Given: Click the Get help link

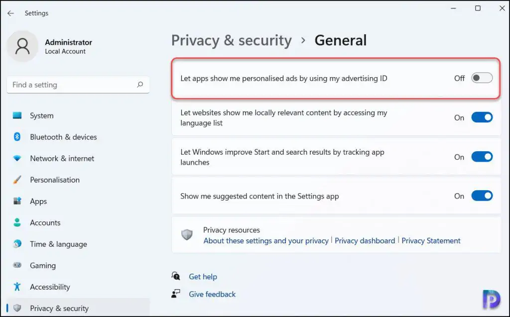Looking at the screenshot, I should pos(203,277).
